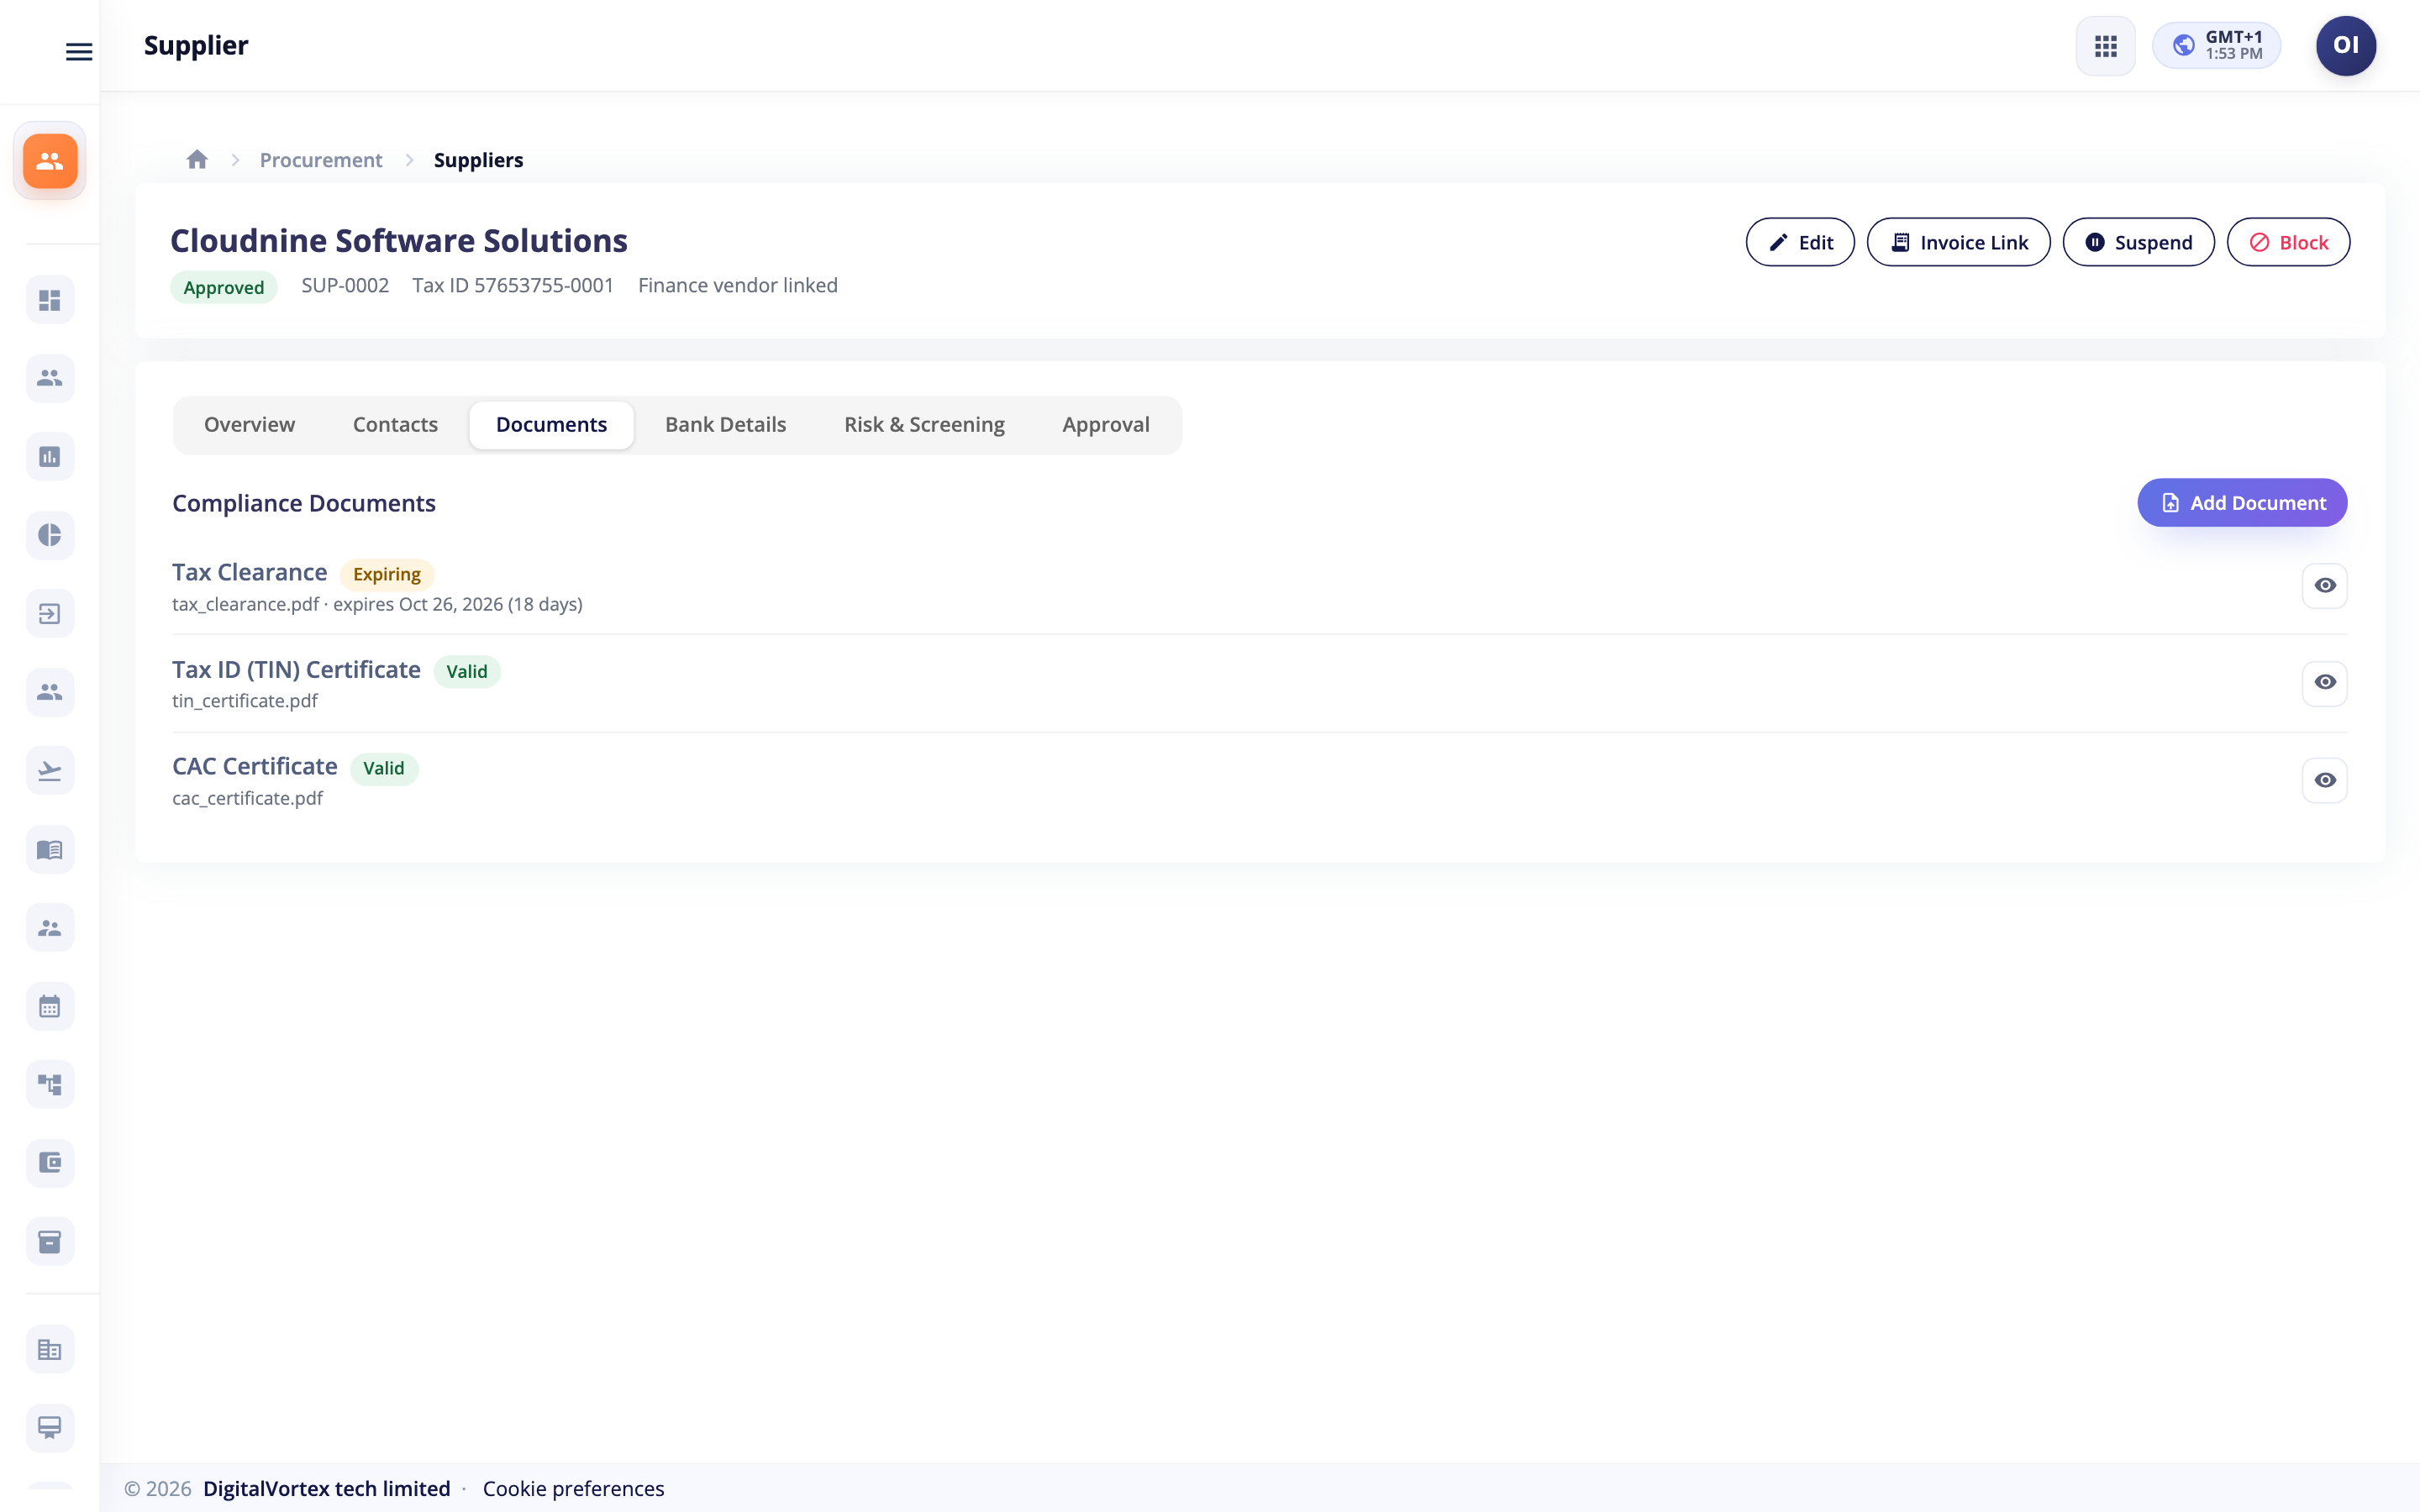Switch to the Contacts tab

pyautogui.click(x=395, y=424)
